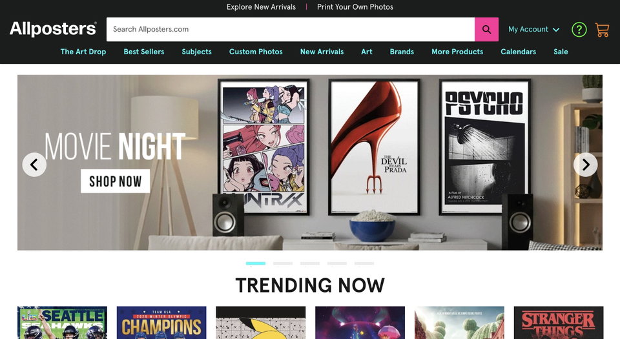Jump to the fifth carousel indicator
This screenshot has height=339, width=620.
click(364, 263)
